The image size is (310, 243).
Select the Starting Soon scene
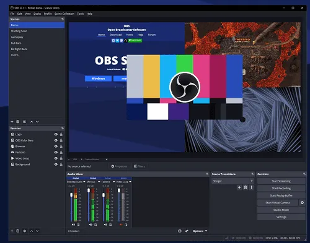point(37,31)
